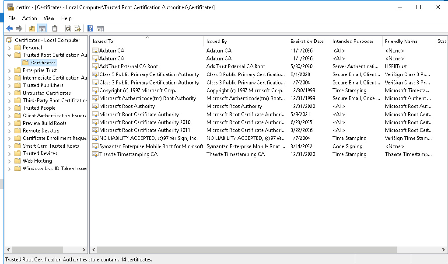This screenshot has height=264, width=448.
Task: Collapse the Trusted Root Certification Authorities node
Action: pos(9,56)
